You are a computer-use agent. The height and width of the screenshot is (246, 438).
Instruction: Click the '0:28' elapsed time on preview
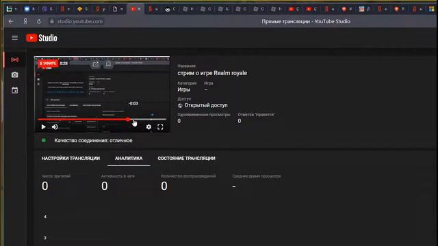64,64
